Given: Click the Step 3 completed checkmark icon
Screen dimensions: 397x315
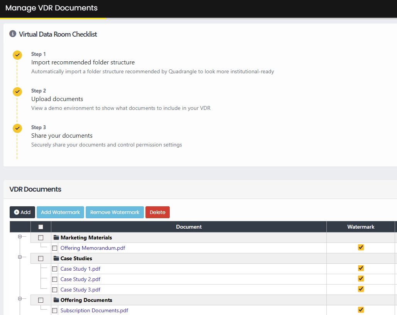Looking at the screenshot, I should 17,128.
